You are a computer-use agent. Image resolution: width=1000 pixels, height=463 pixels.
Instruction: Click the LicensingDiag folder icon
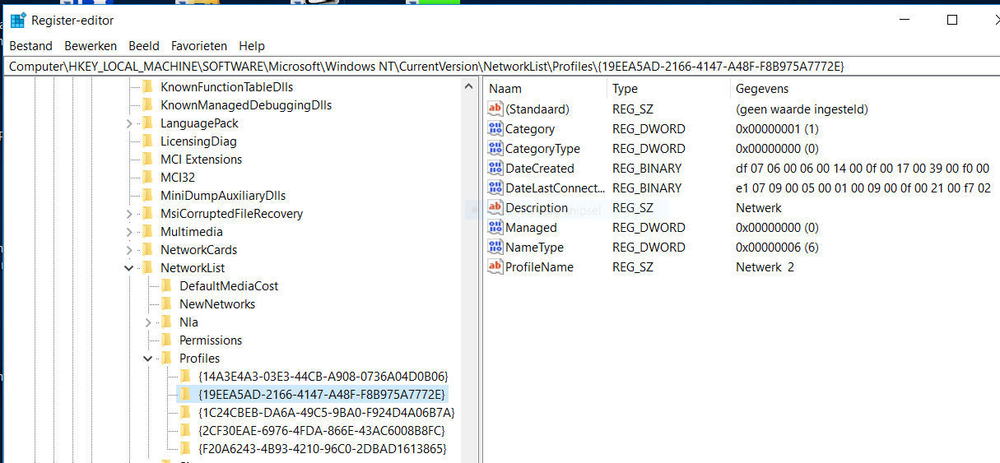click(x=148, y=141)
